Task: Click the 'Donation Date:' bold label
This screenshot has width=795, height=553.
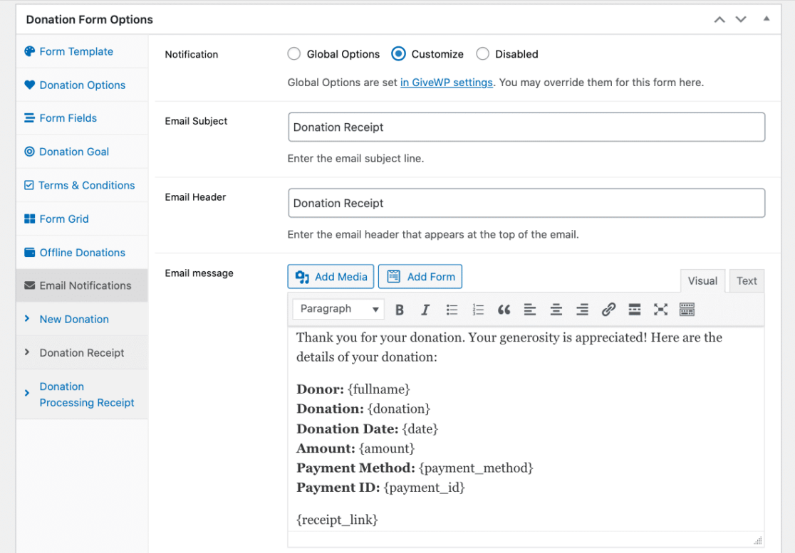Action: click(348, 429)
